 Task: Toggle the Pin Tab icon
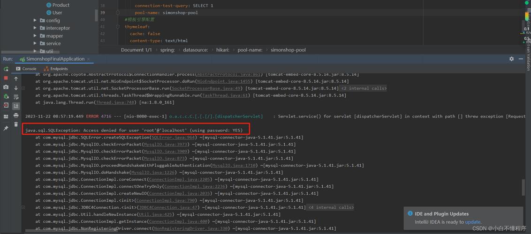click(x=6, y=128)
